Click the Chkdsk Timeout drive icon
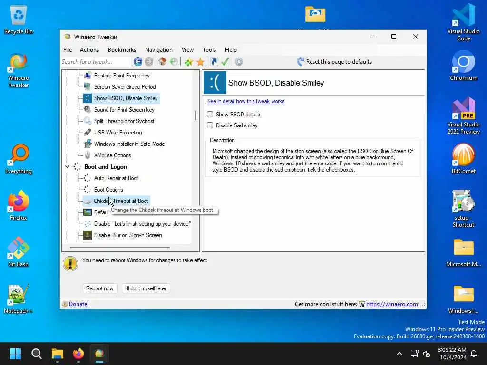This screenshot has height=365, width=487. pyautogui.click(x=88, y=201)
